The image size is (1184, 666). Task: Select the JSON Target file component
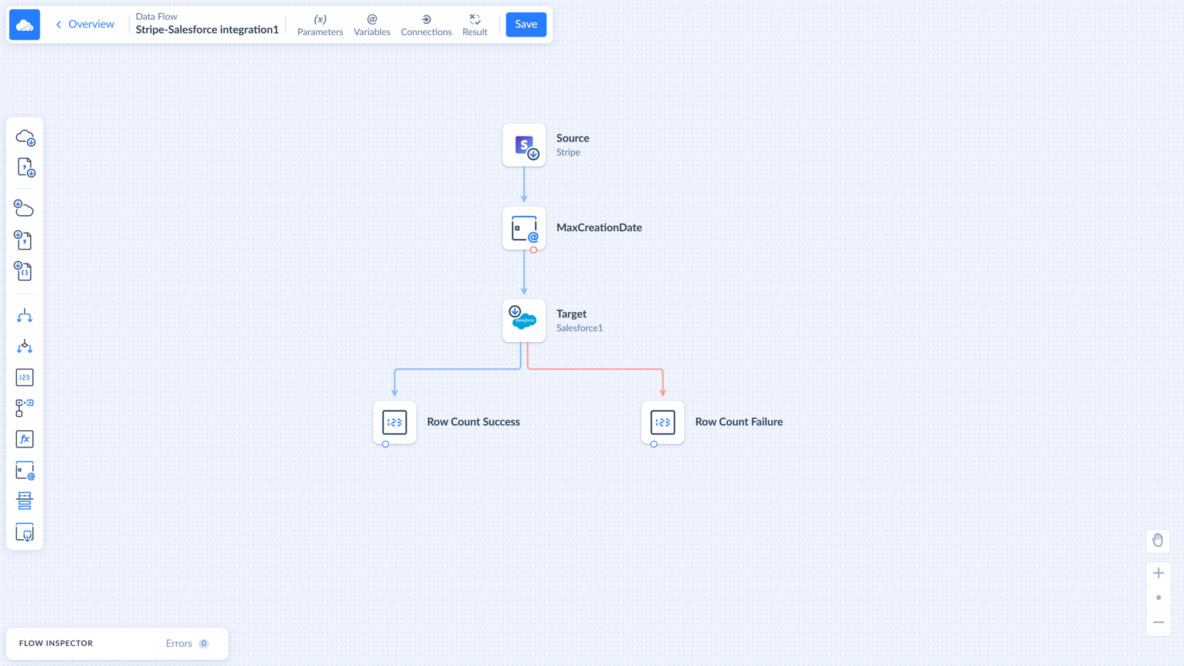click(x=24, y=271)
